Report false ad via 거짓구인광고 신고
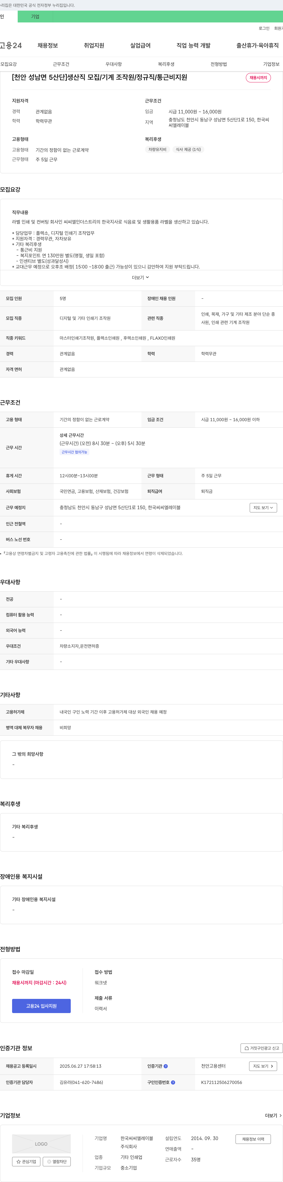The width and height of the screenshot is (283, 1182). tap(261, 1048)
